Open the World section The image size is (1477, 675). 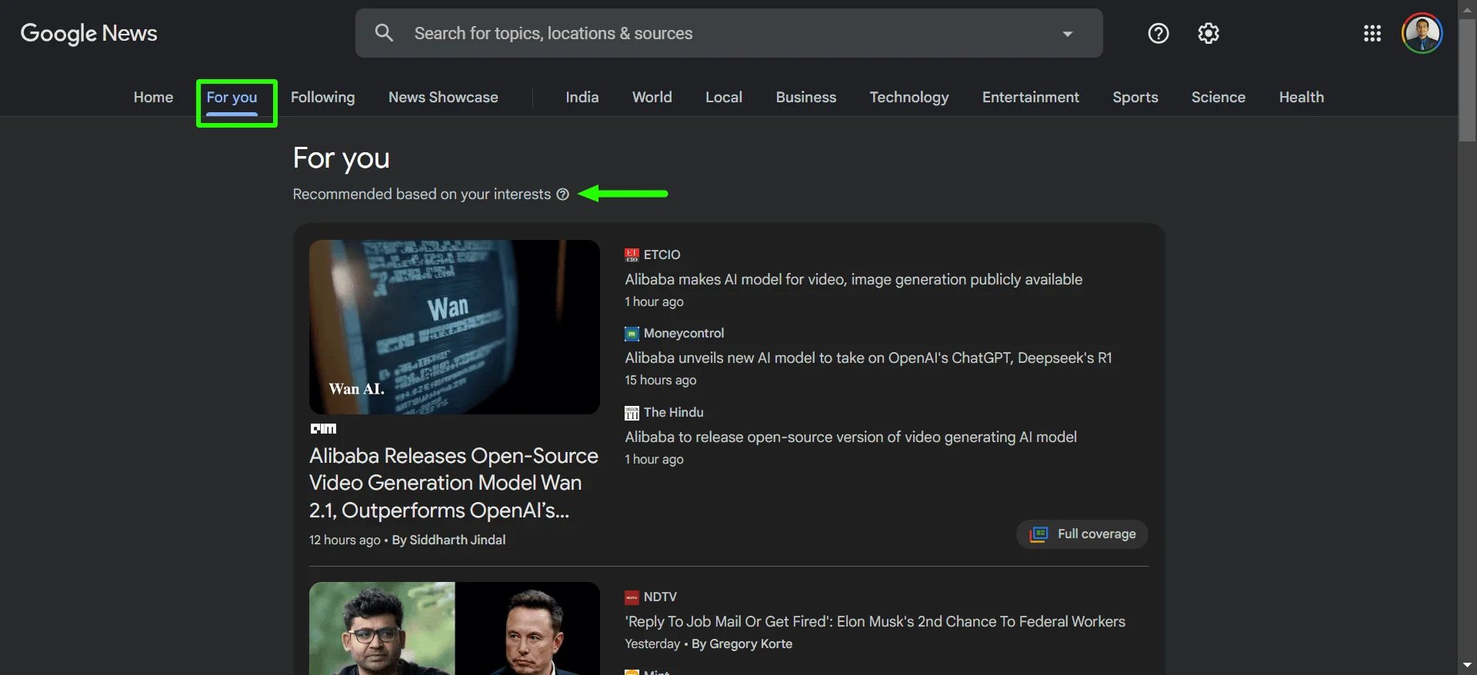click(652, 97)
